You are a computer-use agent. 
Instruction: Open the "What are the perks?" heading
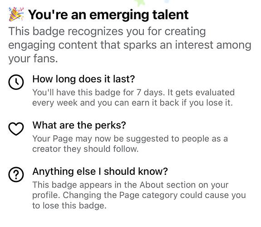pos(79,125)
